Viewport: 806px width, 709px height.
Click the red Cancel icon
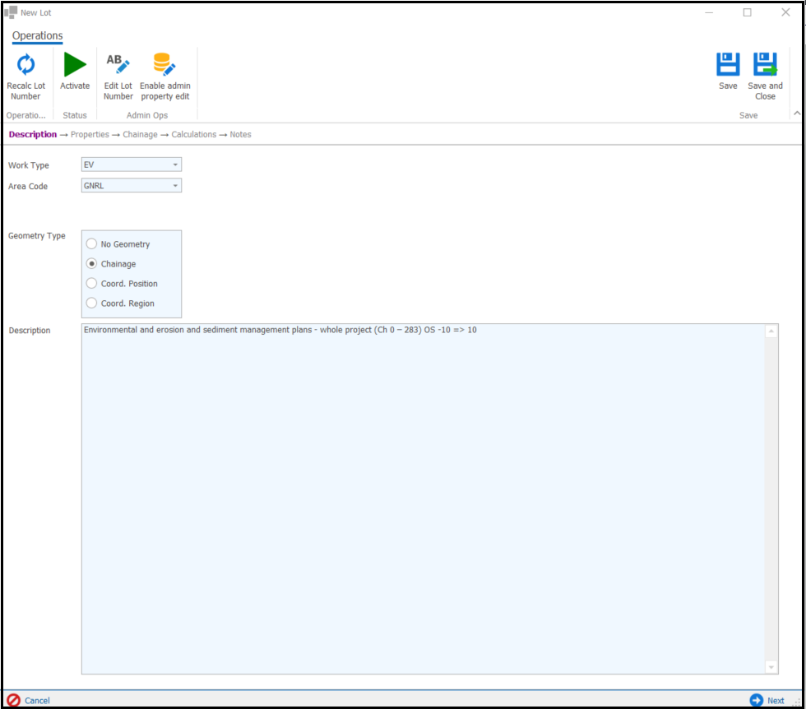13,700
